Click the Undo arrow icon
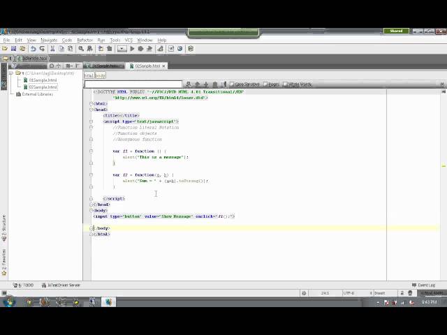The width and height of the screenshot is (447, 335). click(33, 49)
